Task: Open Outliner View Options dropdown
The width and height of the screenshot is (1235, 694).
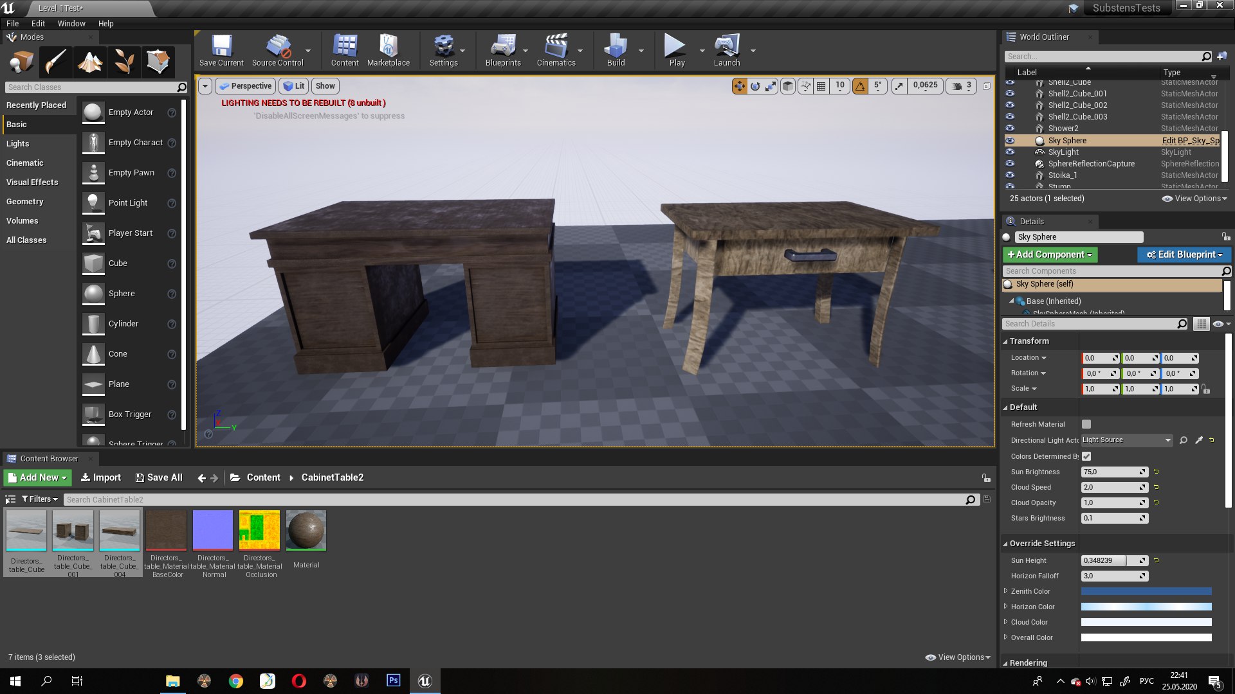Action: pyautogui.click(x=1194, y=199)
